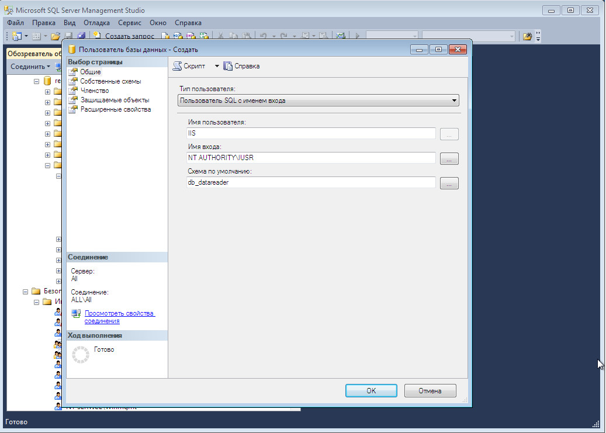Click the green Execute play icon
This screenshot has width=606, height=433.
[358, 36]
